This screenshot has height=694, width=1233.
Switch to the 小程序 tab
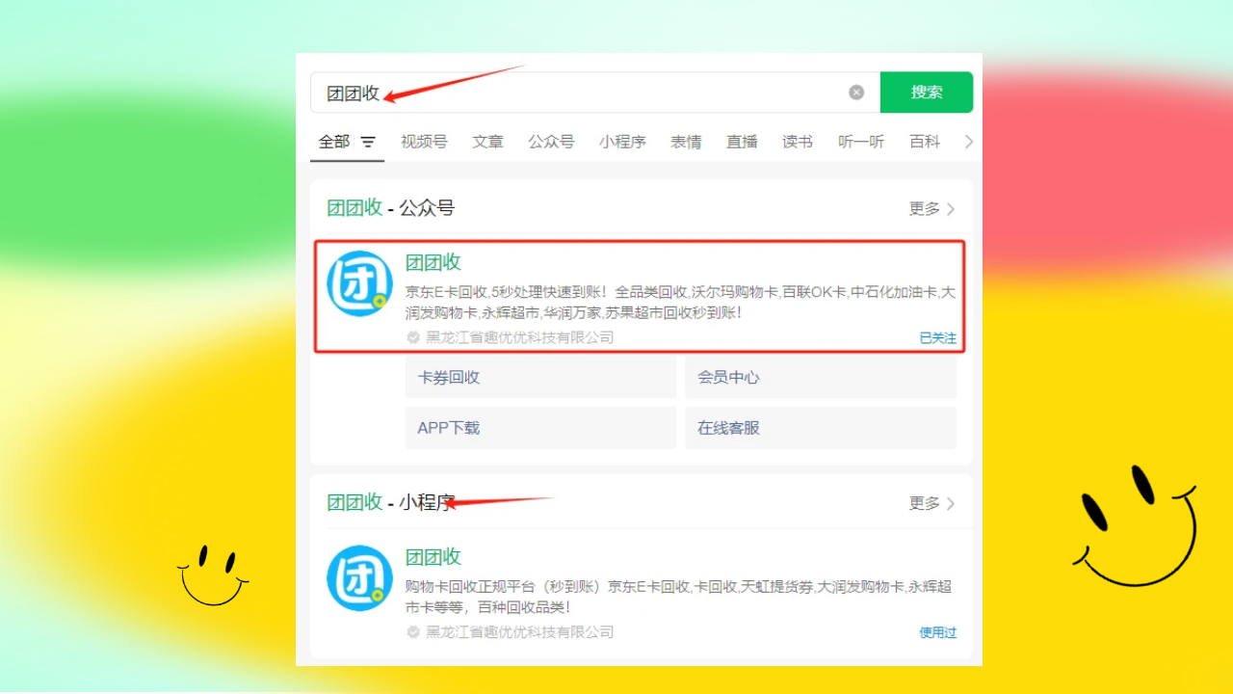point(622,142)
